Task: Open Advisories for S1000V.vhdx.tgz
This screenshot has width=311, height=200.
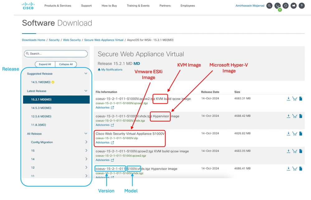Action: click(x=105, y=125)
